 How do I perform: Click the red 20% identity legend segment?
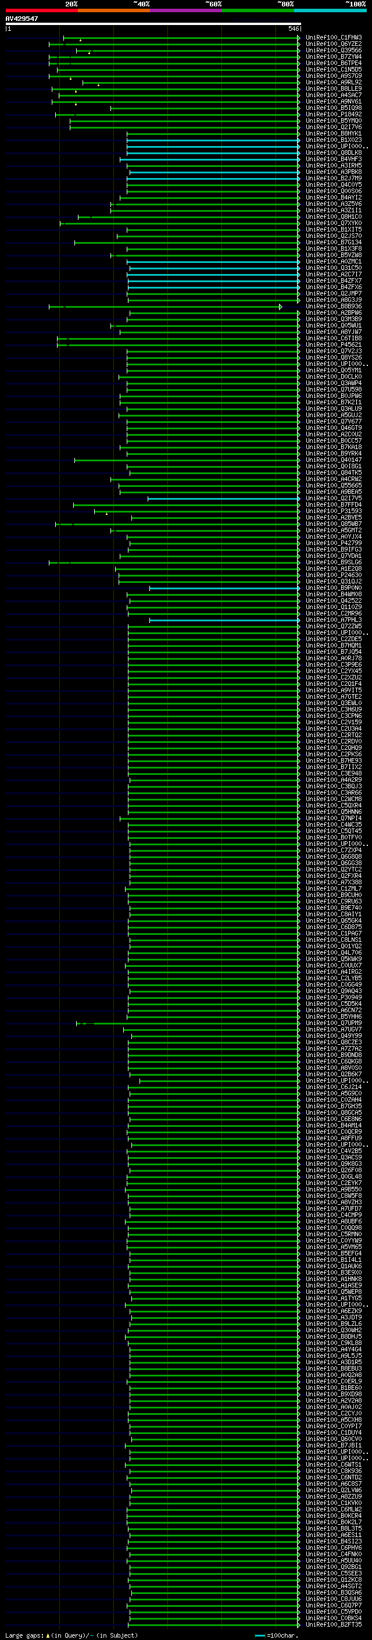41,10
